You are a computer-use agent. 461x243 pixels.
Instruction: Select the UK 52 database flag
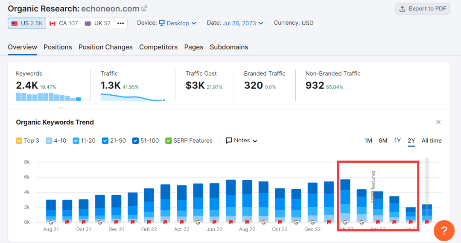98,23
